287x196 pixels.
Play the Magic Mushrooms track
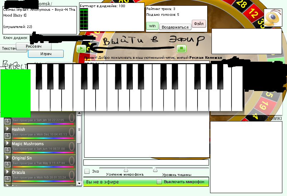8,143
